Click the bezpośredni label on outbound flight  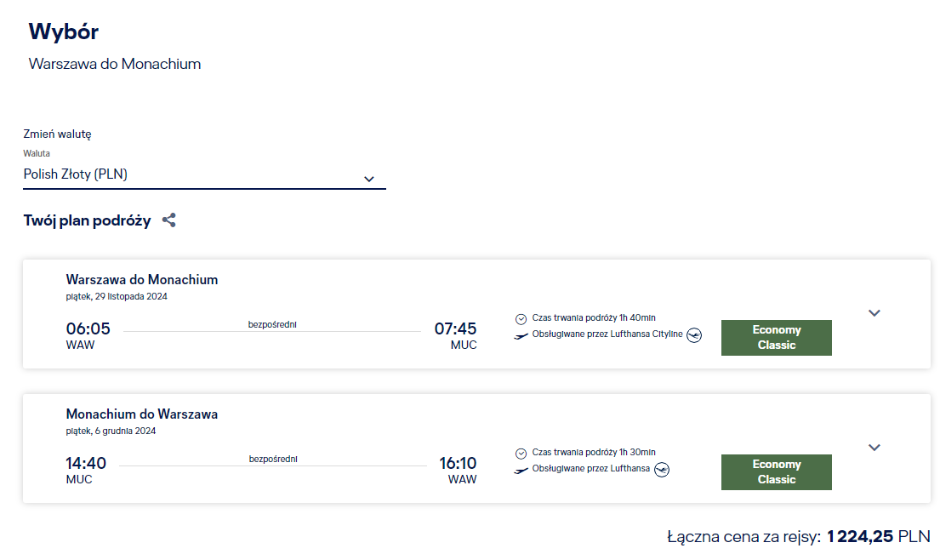pyautogui.click(x=273, y=324)
